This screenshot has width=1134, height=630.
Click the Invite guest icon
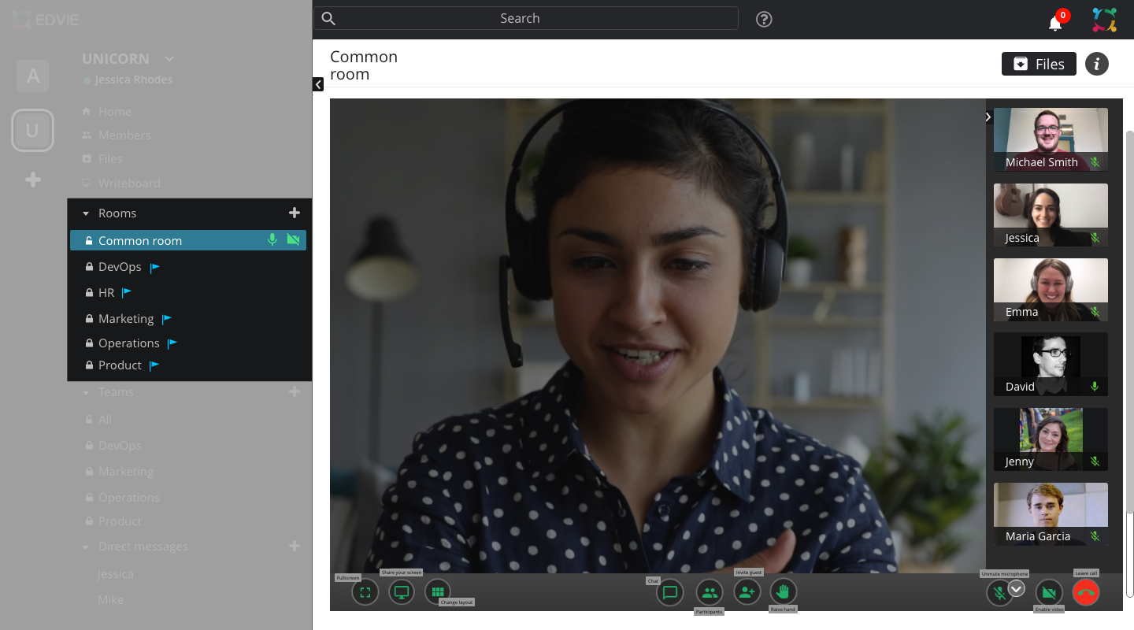click(x=747, y=592)
